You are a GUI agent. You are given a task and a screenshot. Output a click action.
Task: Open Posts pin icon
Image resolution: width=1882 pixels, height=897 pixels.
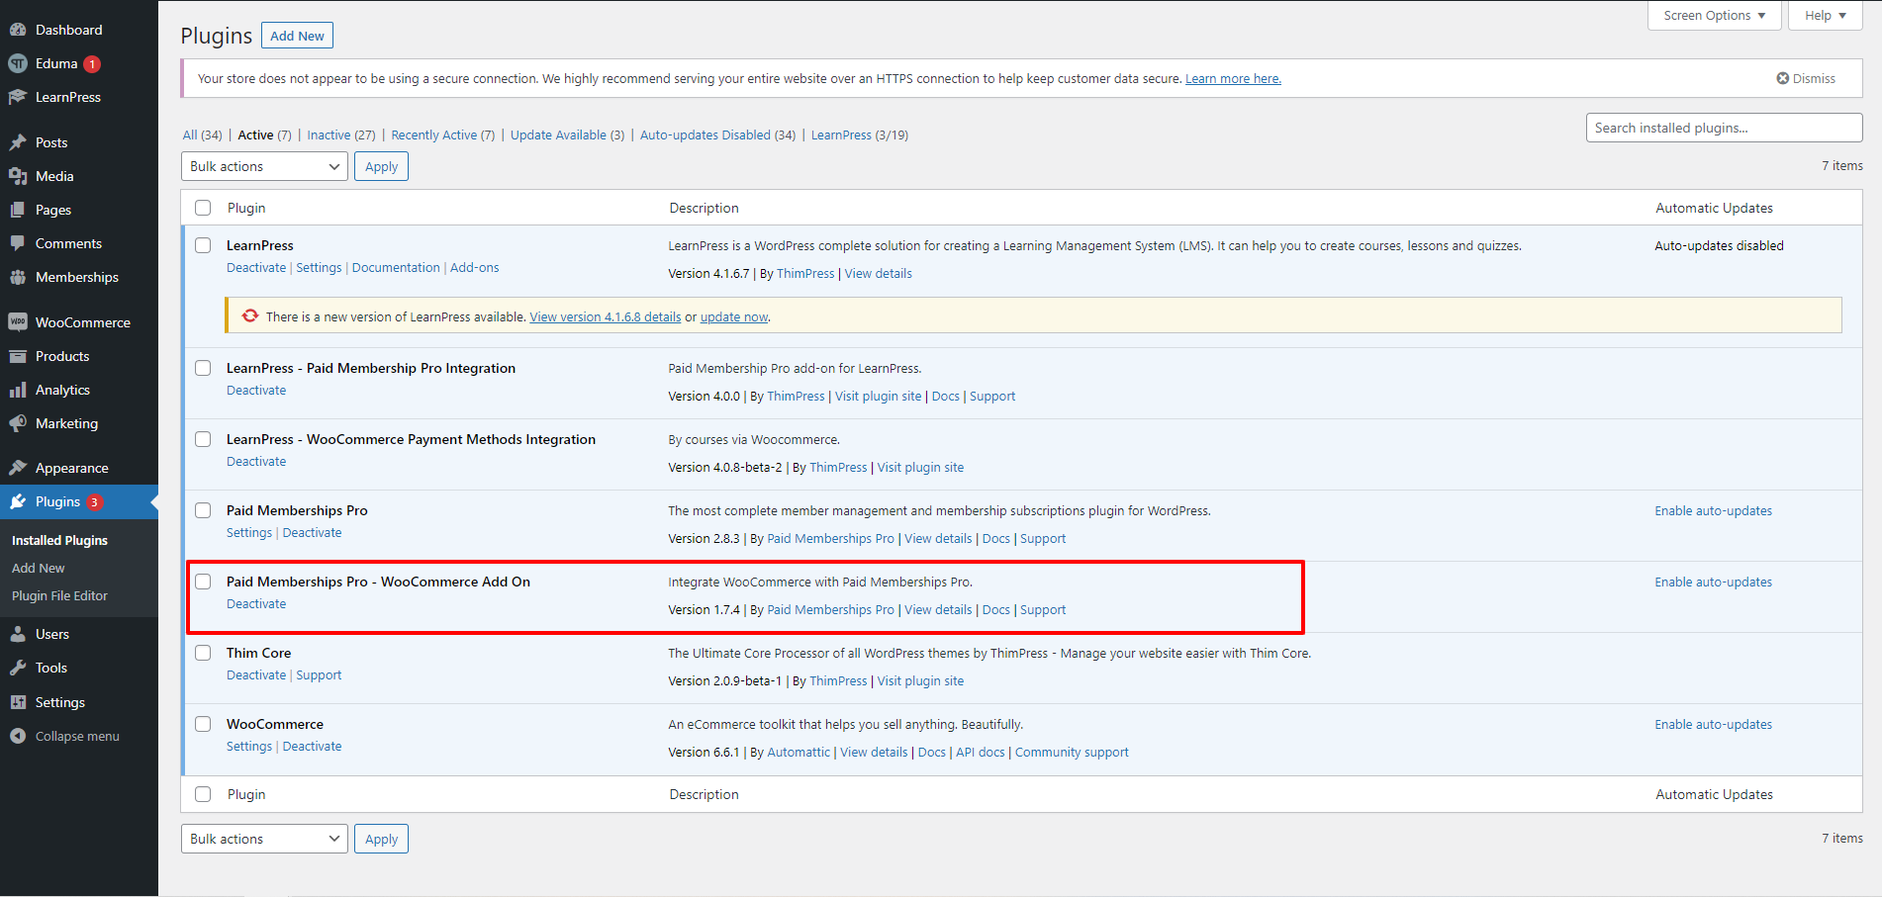[18, 142]
